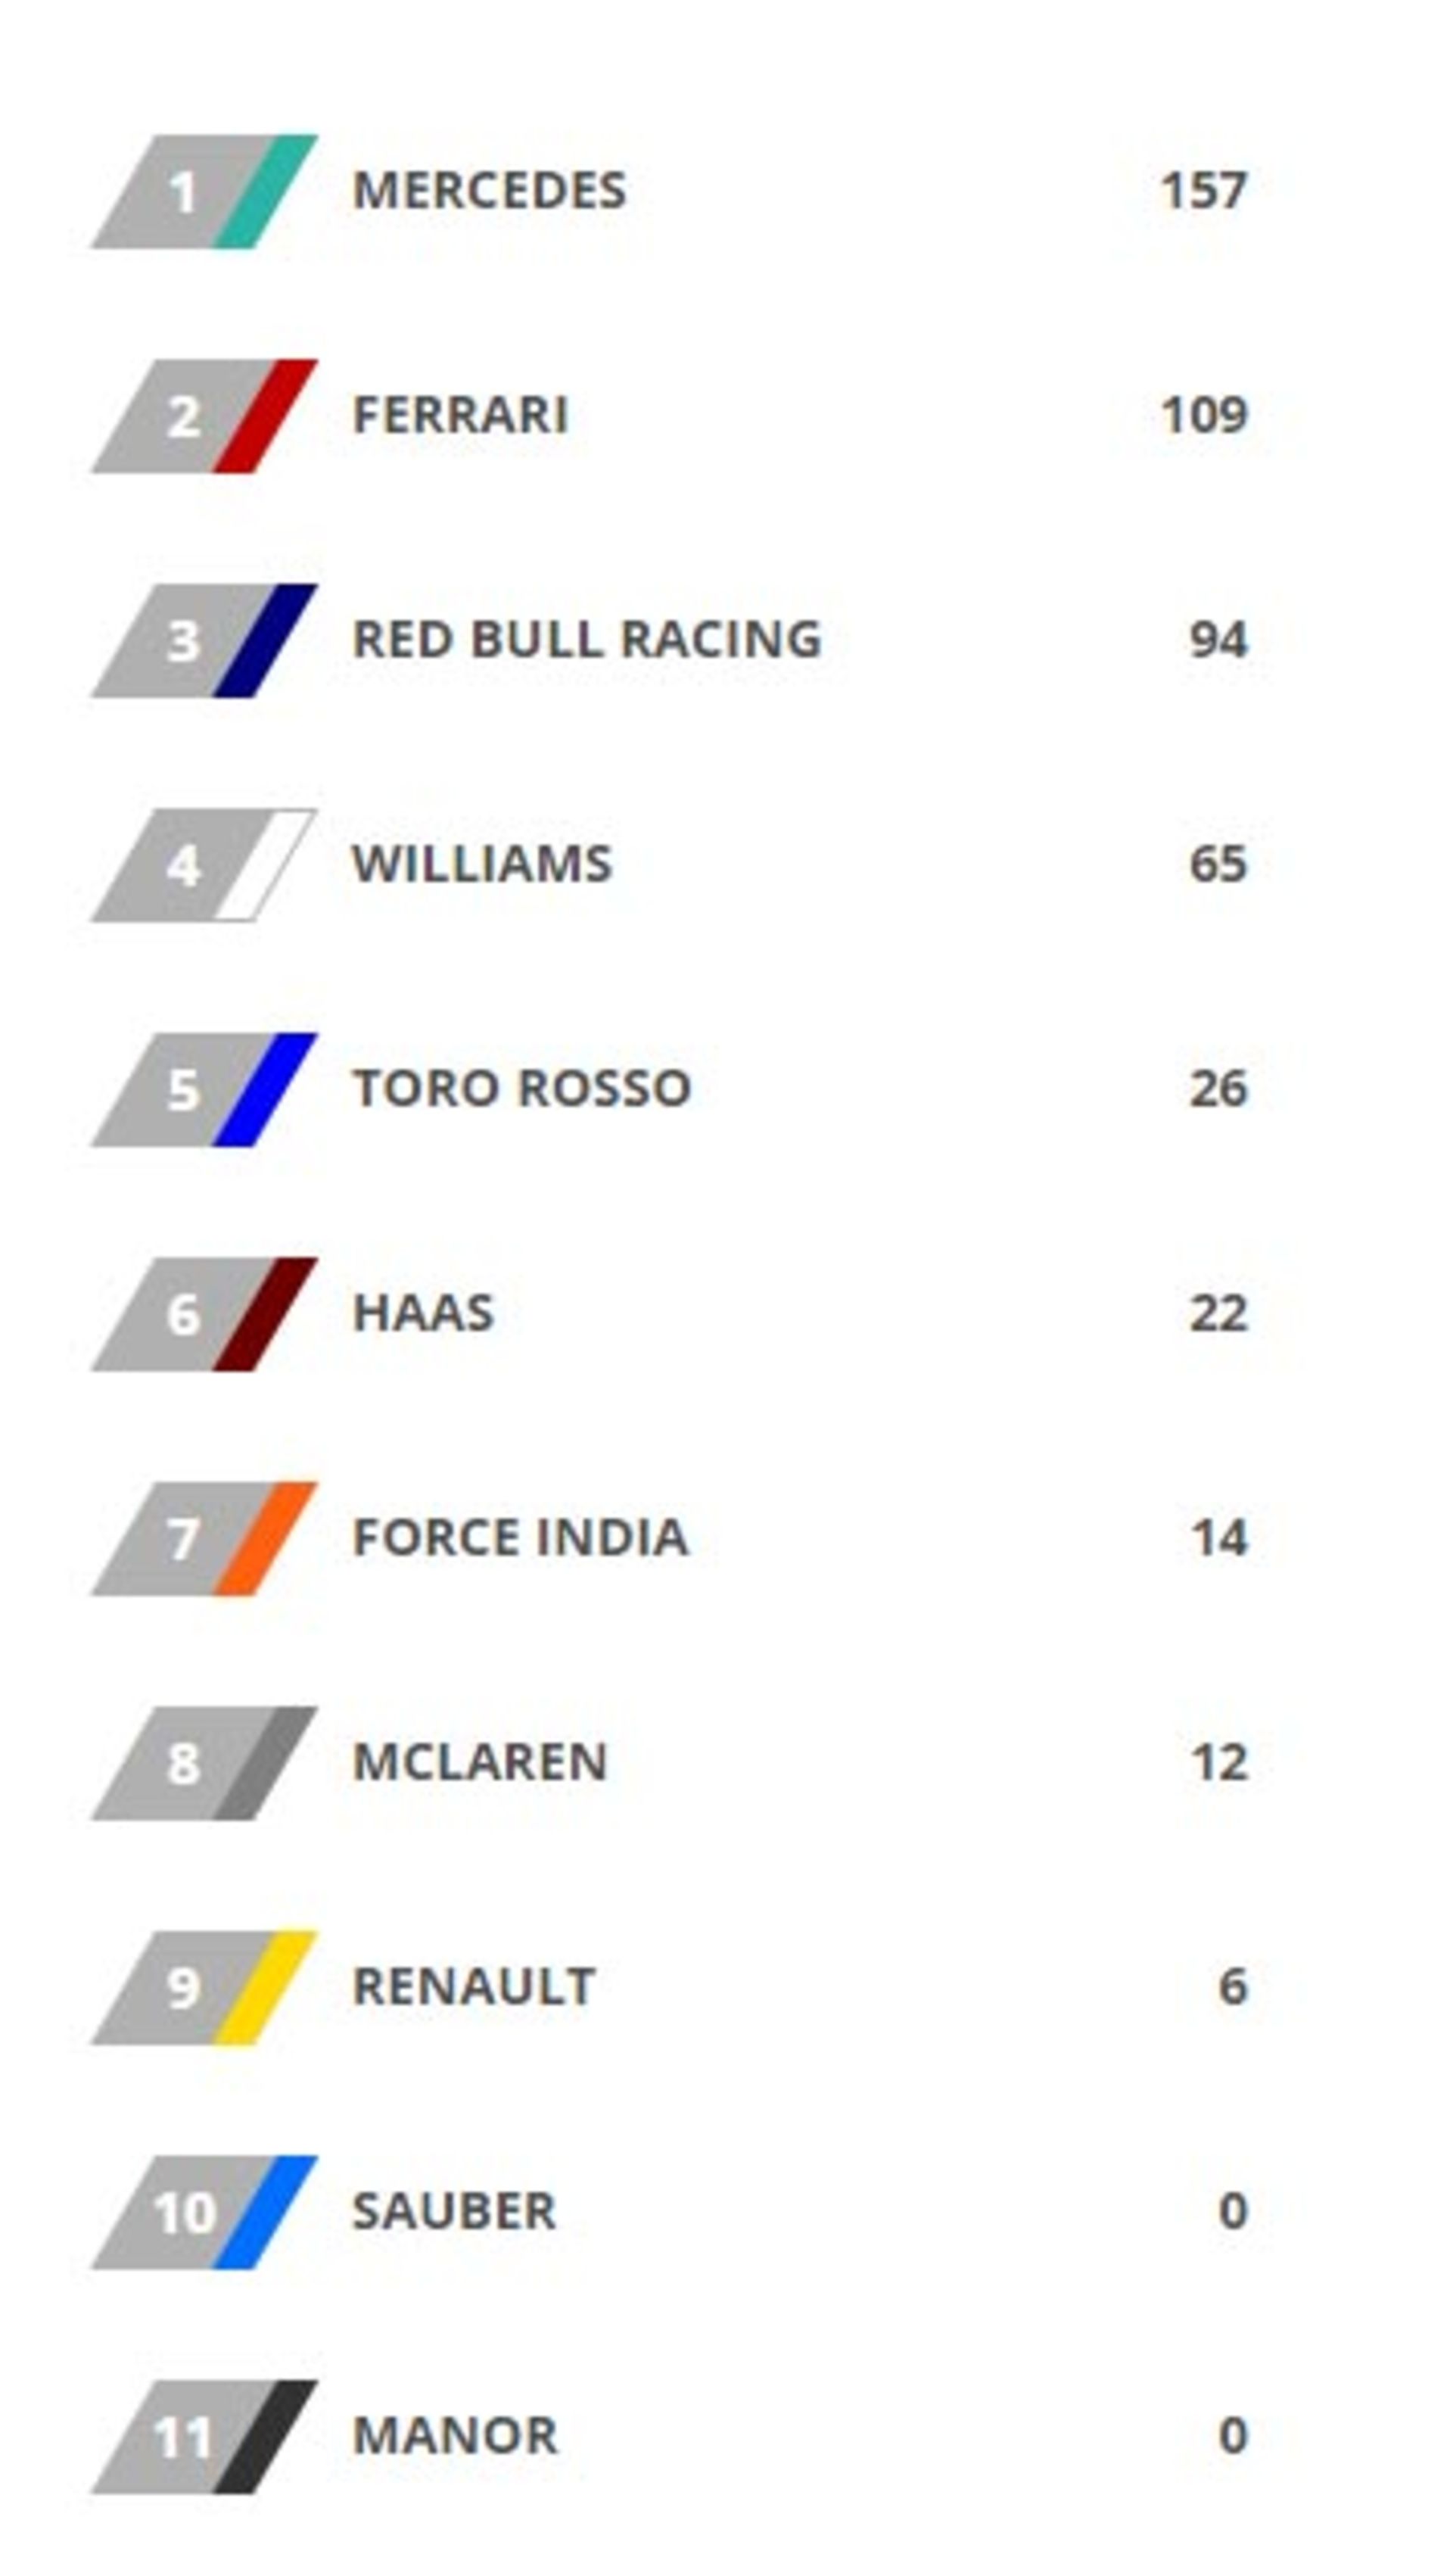Click Sauber position 10 badge

point(204,2212)
